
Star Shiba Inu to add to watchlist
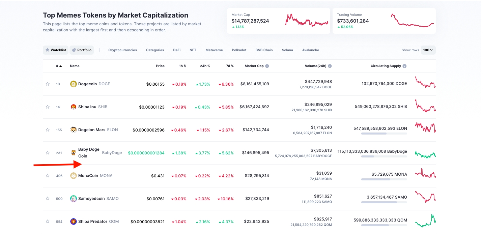click(48, 107)
